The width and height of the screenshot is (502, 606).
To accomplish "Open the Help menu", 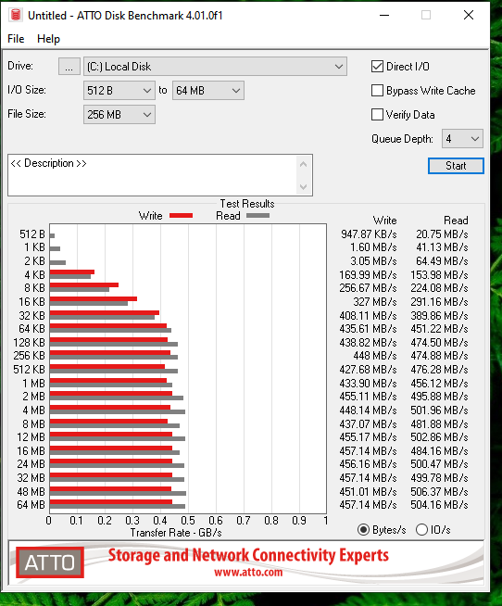I will 49,39.
